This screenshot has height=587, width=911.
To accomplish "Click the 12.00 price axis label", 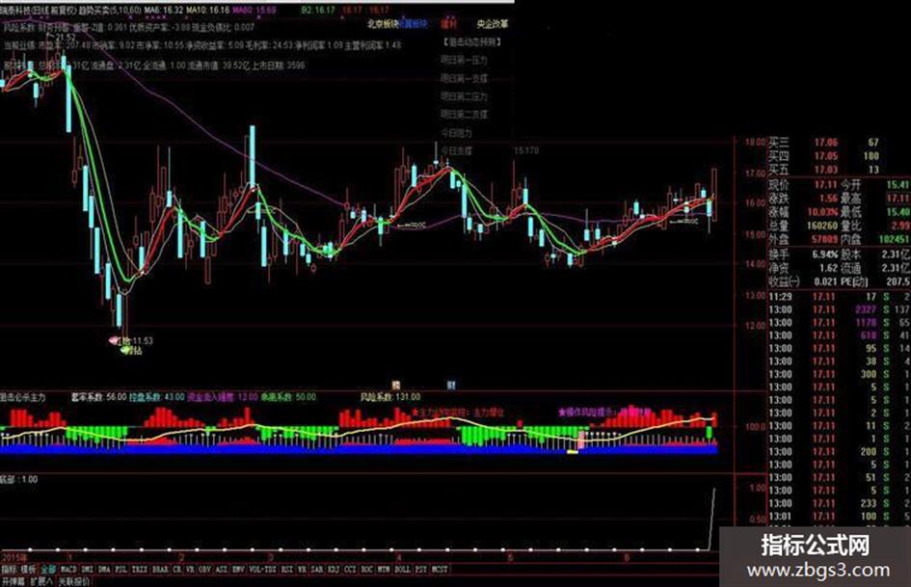I will click(x=755, y=326).
